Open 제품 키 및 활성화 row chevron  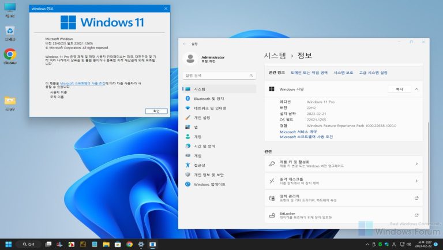[x=416, y=164]
